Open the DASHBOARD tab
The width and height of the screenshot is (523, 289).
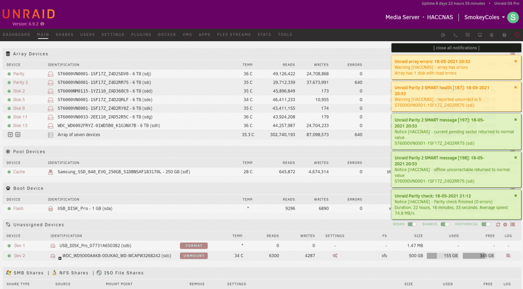[x=16, y=34]
